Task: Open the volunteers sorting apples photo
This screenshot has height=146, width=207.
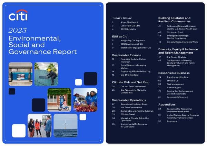Action: coord(85,100)
